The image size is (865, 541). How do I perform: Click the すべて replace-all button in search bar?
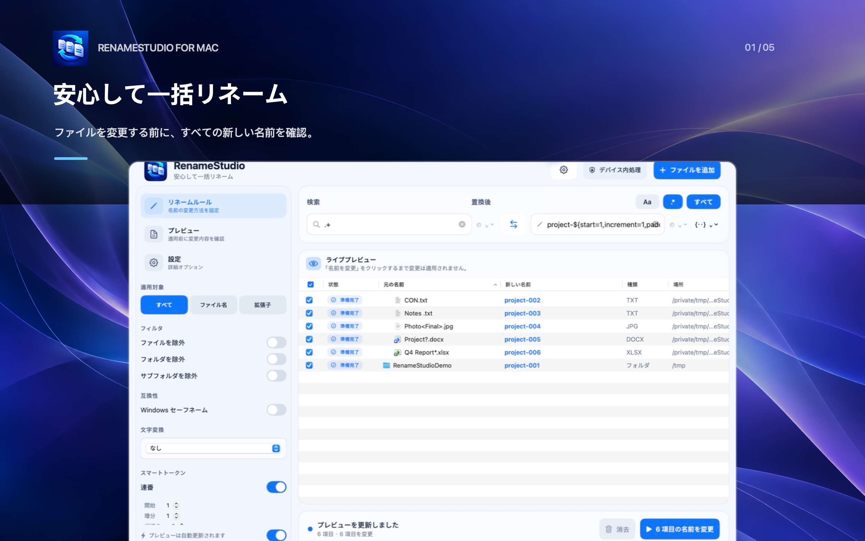[703, 202]
